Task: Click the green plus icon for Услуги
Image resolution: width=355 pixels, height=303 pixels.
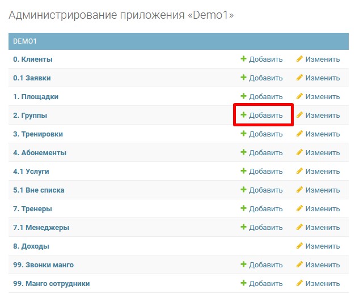Action: pyautogui.click(x=243, y=171)
